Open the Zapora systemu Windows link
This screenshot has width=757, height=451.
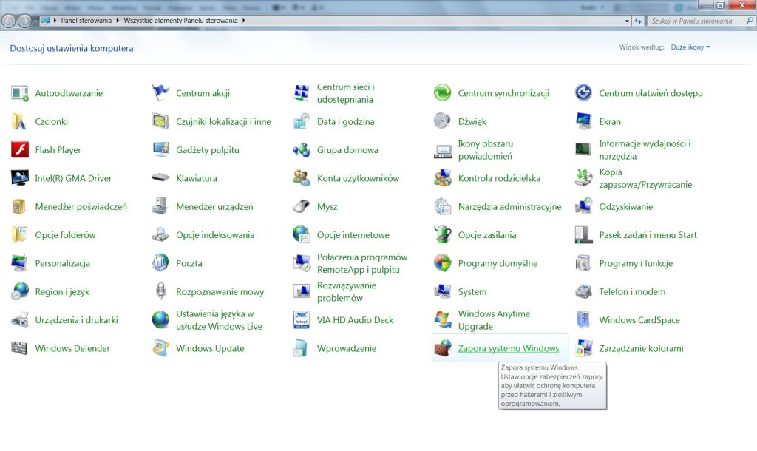(x=509, y=348)
